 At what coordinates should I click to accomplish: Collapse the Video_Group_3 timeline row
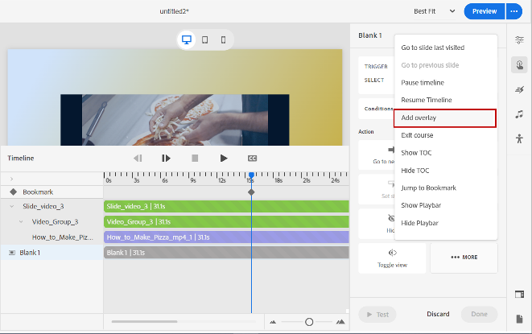tap(23, 221)
